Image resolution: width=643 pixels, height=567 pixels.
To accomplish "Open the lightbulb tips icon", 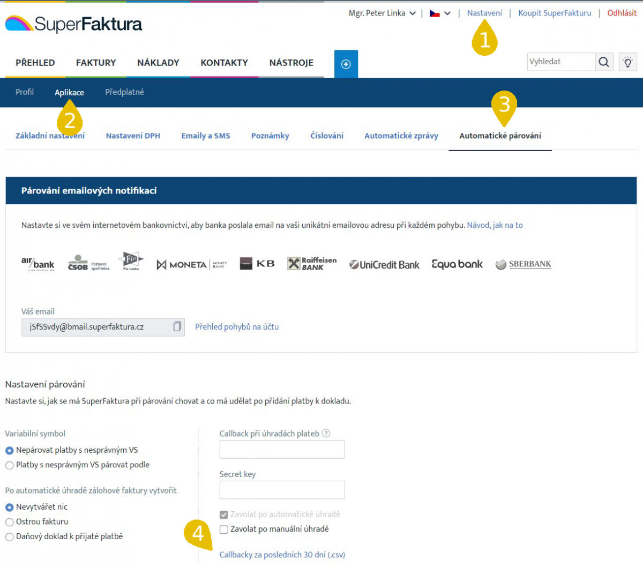I will click(627, 62).
